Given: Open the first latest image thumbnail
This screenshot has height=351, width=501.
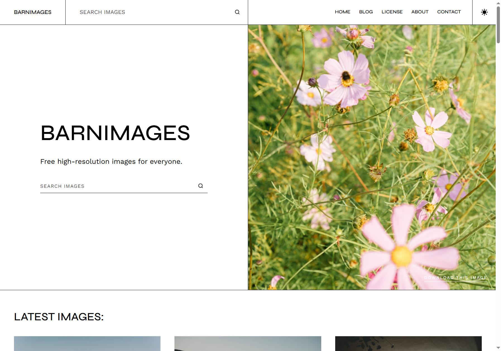Looking at the screenshot, I should (87, 343).
